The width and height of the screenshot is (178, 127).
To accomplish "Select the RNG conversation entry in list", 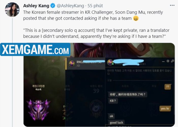I will (85, 63).
